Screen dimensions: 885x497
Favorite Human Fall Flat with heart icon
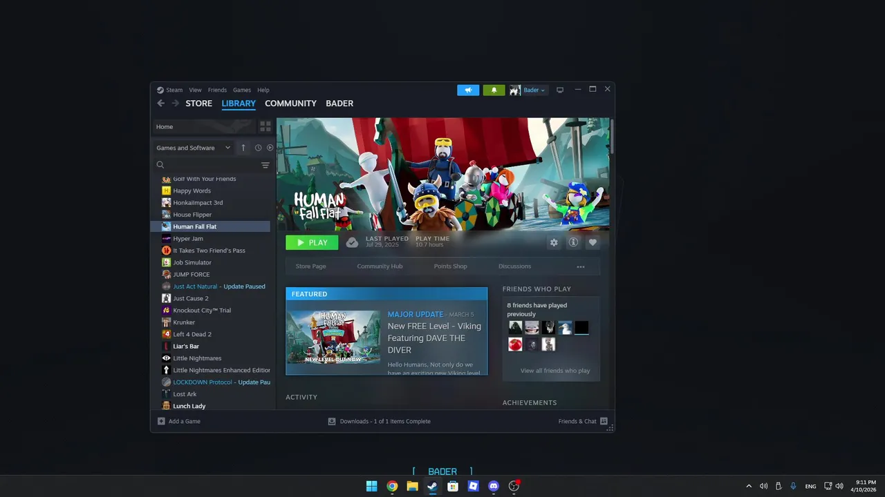tap(593, 242)
